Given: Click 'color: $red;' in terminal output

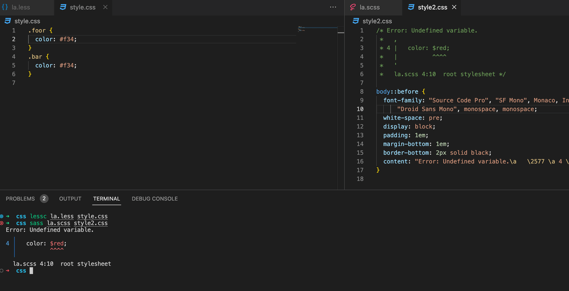Looking at the screenshot, I should pyautogui.click(x=47, y=243).
